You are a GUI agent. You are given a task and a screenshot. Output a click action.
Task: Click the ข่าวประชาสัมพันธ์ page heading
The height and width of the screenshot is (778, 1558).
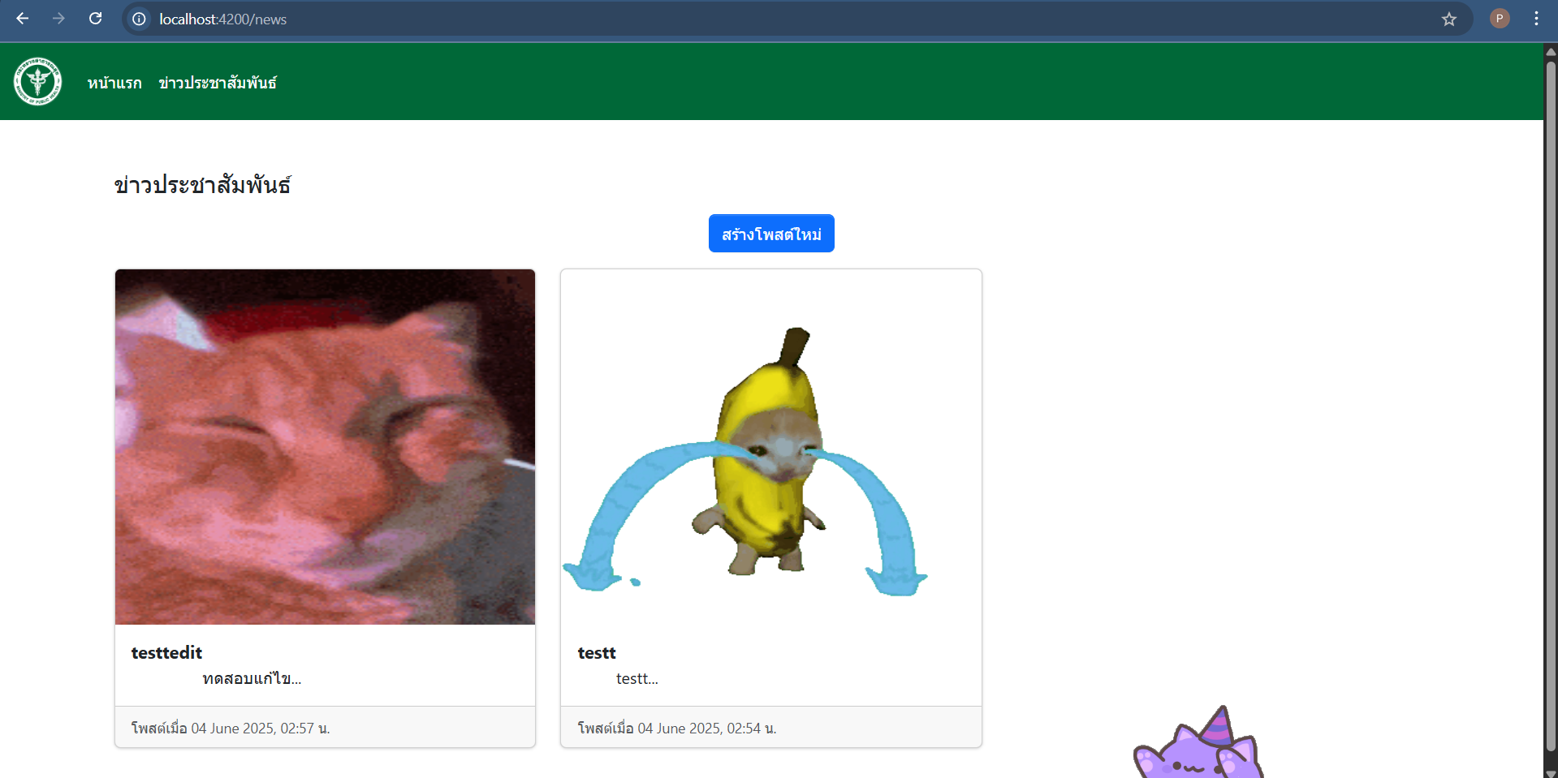tap(202, 185)
